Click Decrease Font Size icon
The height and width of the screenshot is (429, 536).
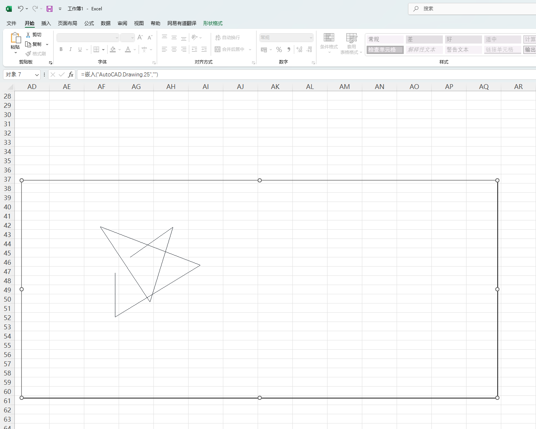[x=150, y=38]
